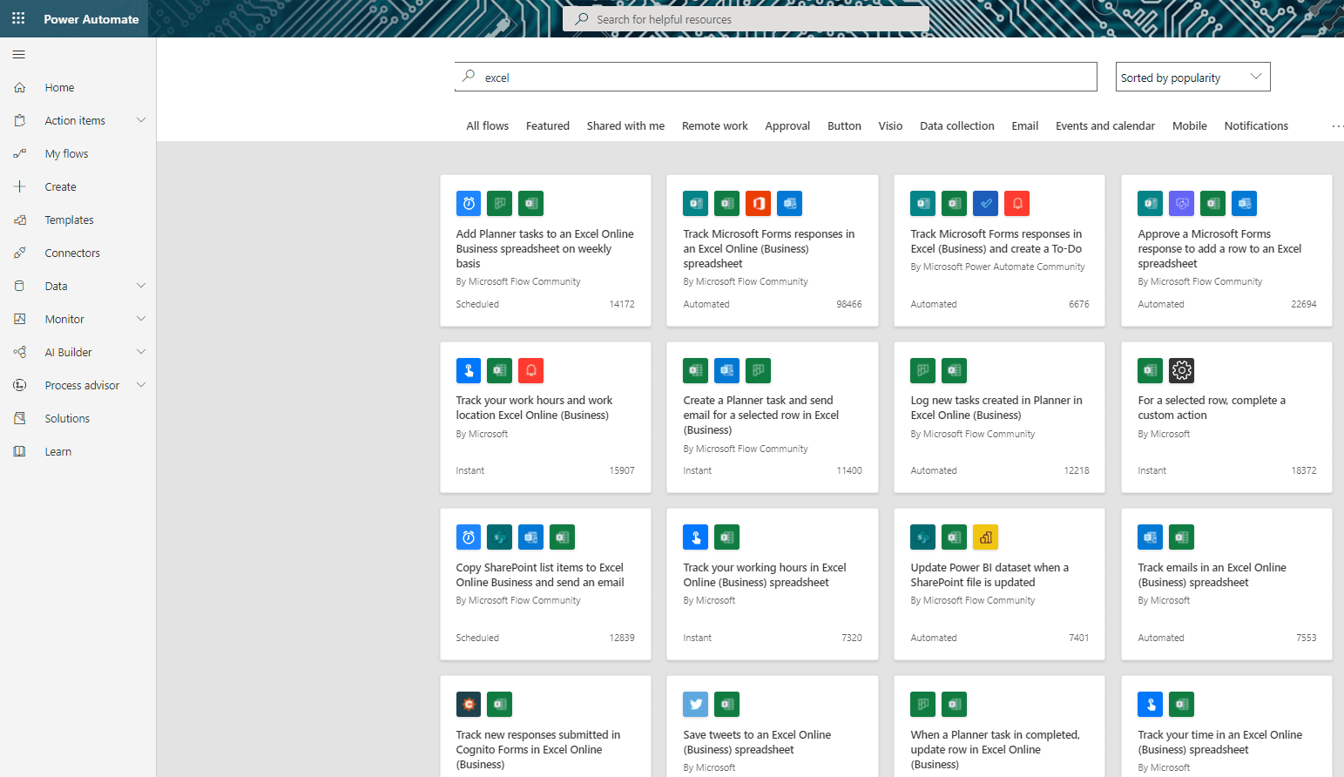1344x777 pixels.
Task: Switch to the Button tab
Action: click(844, 126)
